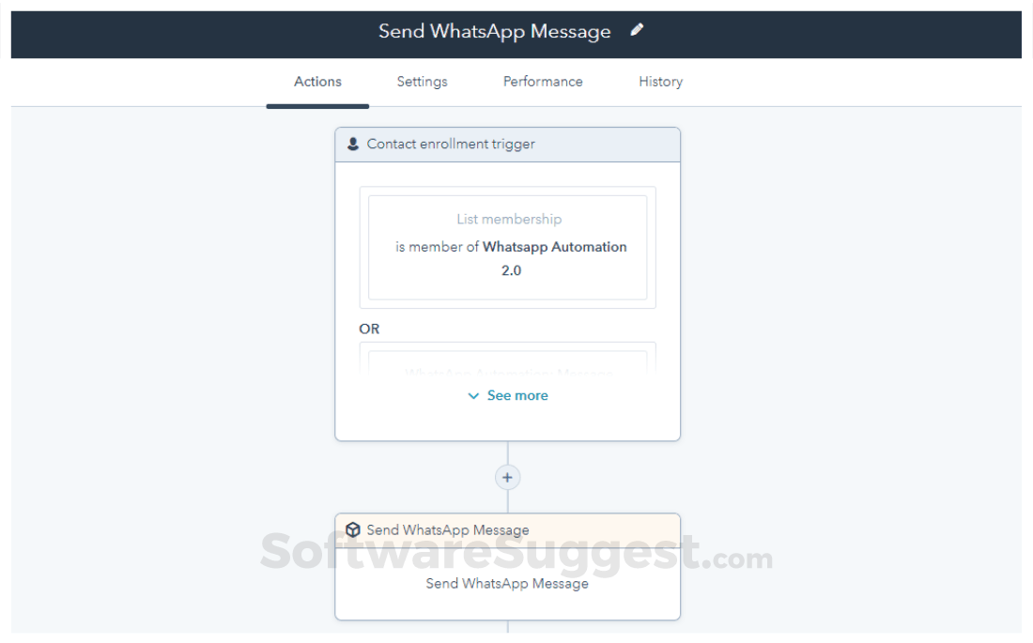Click the pencil icon to rename workflow
The height and width of the screenshot is (643, 1033).
637,30
